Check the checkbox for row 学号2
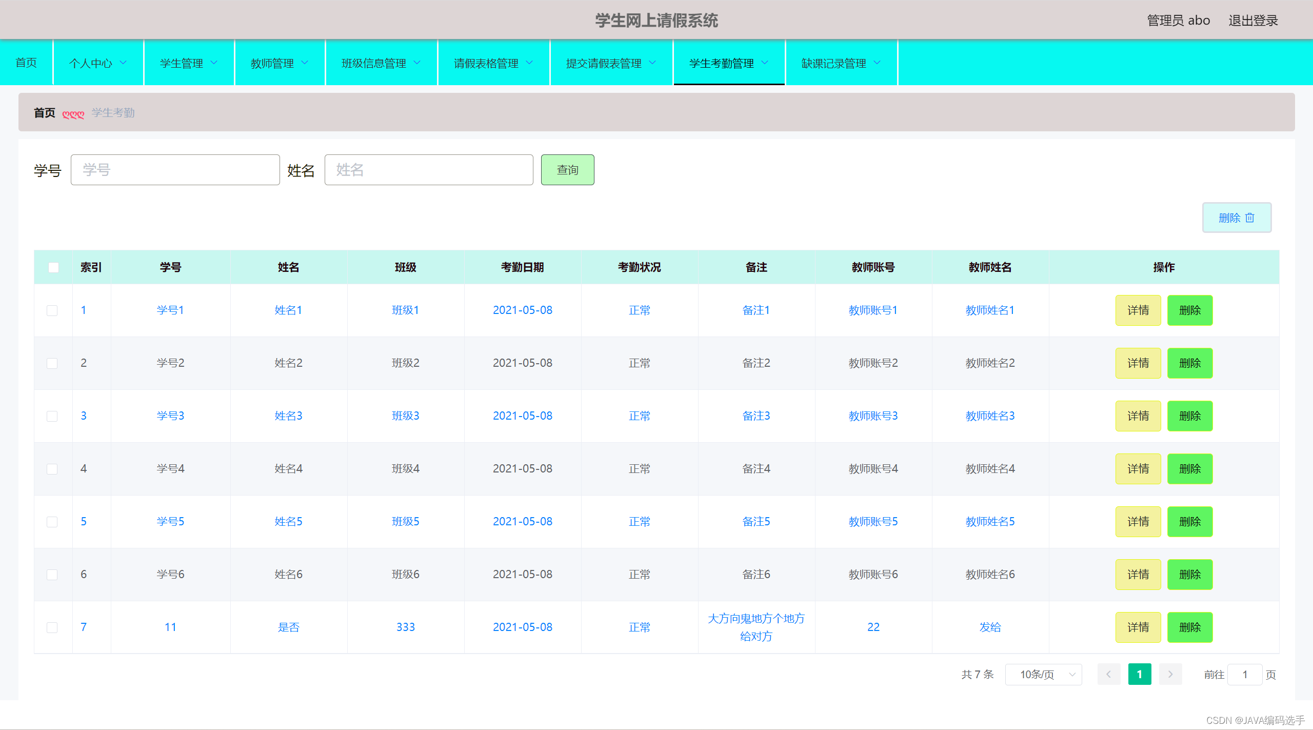 (x=52, y=363)
